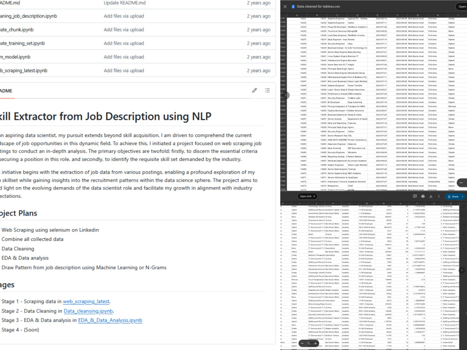This screenshot has height=350, width=467.
Task: Click the add comment icon in lower preview toolbar
Action: (x=415, y=196)
